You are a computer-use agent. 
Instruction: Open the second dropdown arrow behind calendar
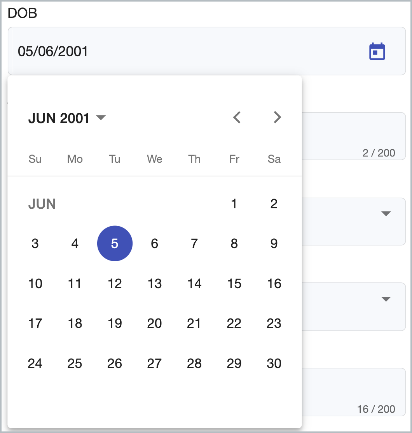pos(386,299)
